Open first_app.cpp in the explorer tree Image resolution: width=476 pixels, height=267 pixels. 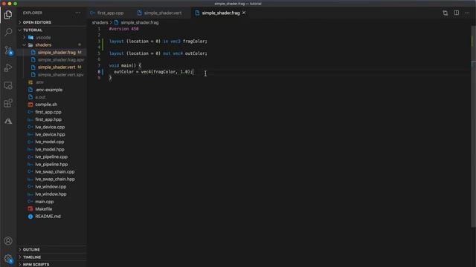coord(52,112)
